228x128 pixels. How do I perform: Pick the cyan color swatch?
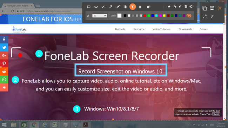[x=156, y=15]
